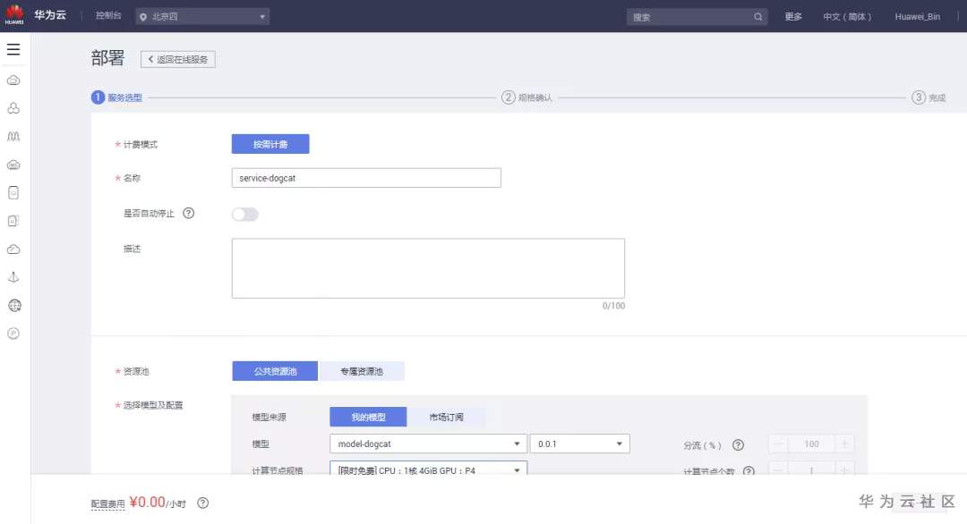
Task: Select the 市场订阅 model source tab
Action: click(446, 417)
